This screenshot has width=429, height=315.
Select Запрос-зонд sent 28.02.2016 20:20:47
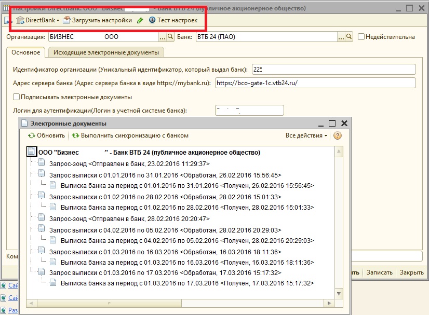(x=129, y=219)
